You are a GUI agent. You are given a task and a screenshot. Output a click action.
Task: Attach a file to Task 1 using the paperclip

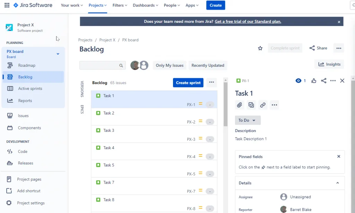coord(240,105)
